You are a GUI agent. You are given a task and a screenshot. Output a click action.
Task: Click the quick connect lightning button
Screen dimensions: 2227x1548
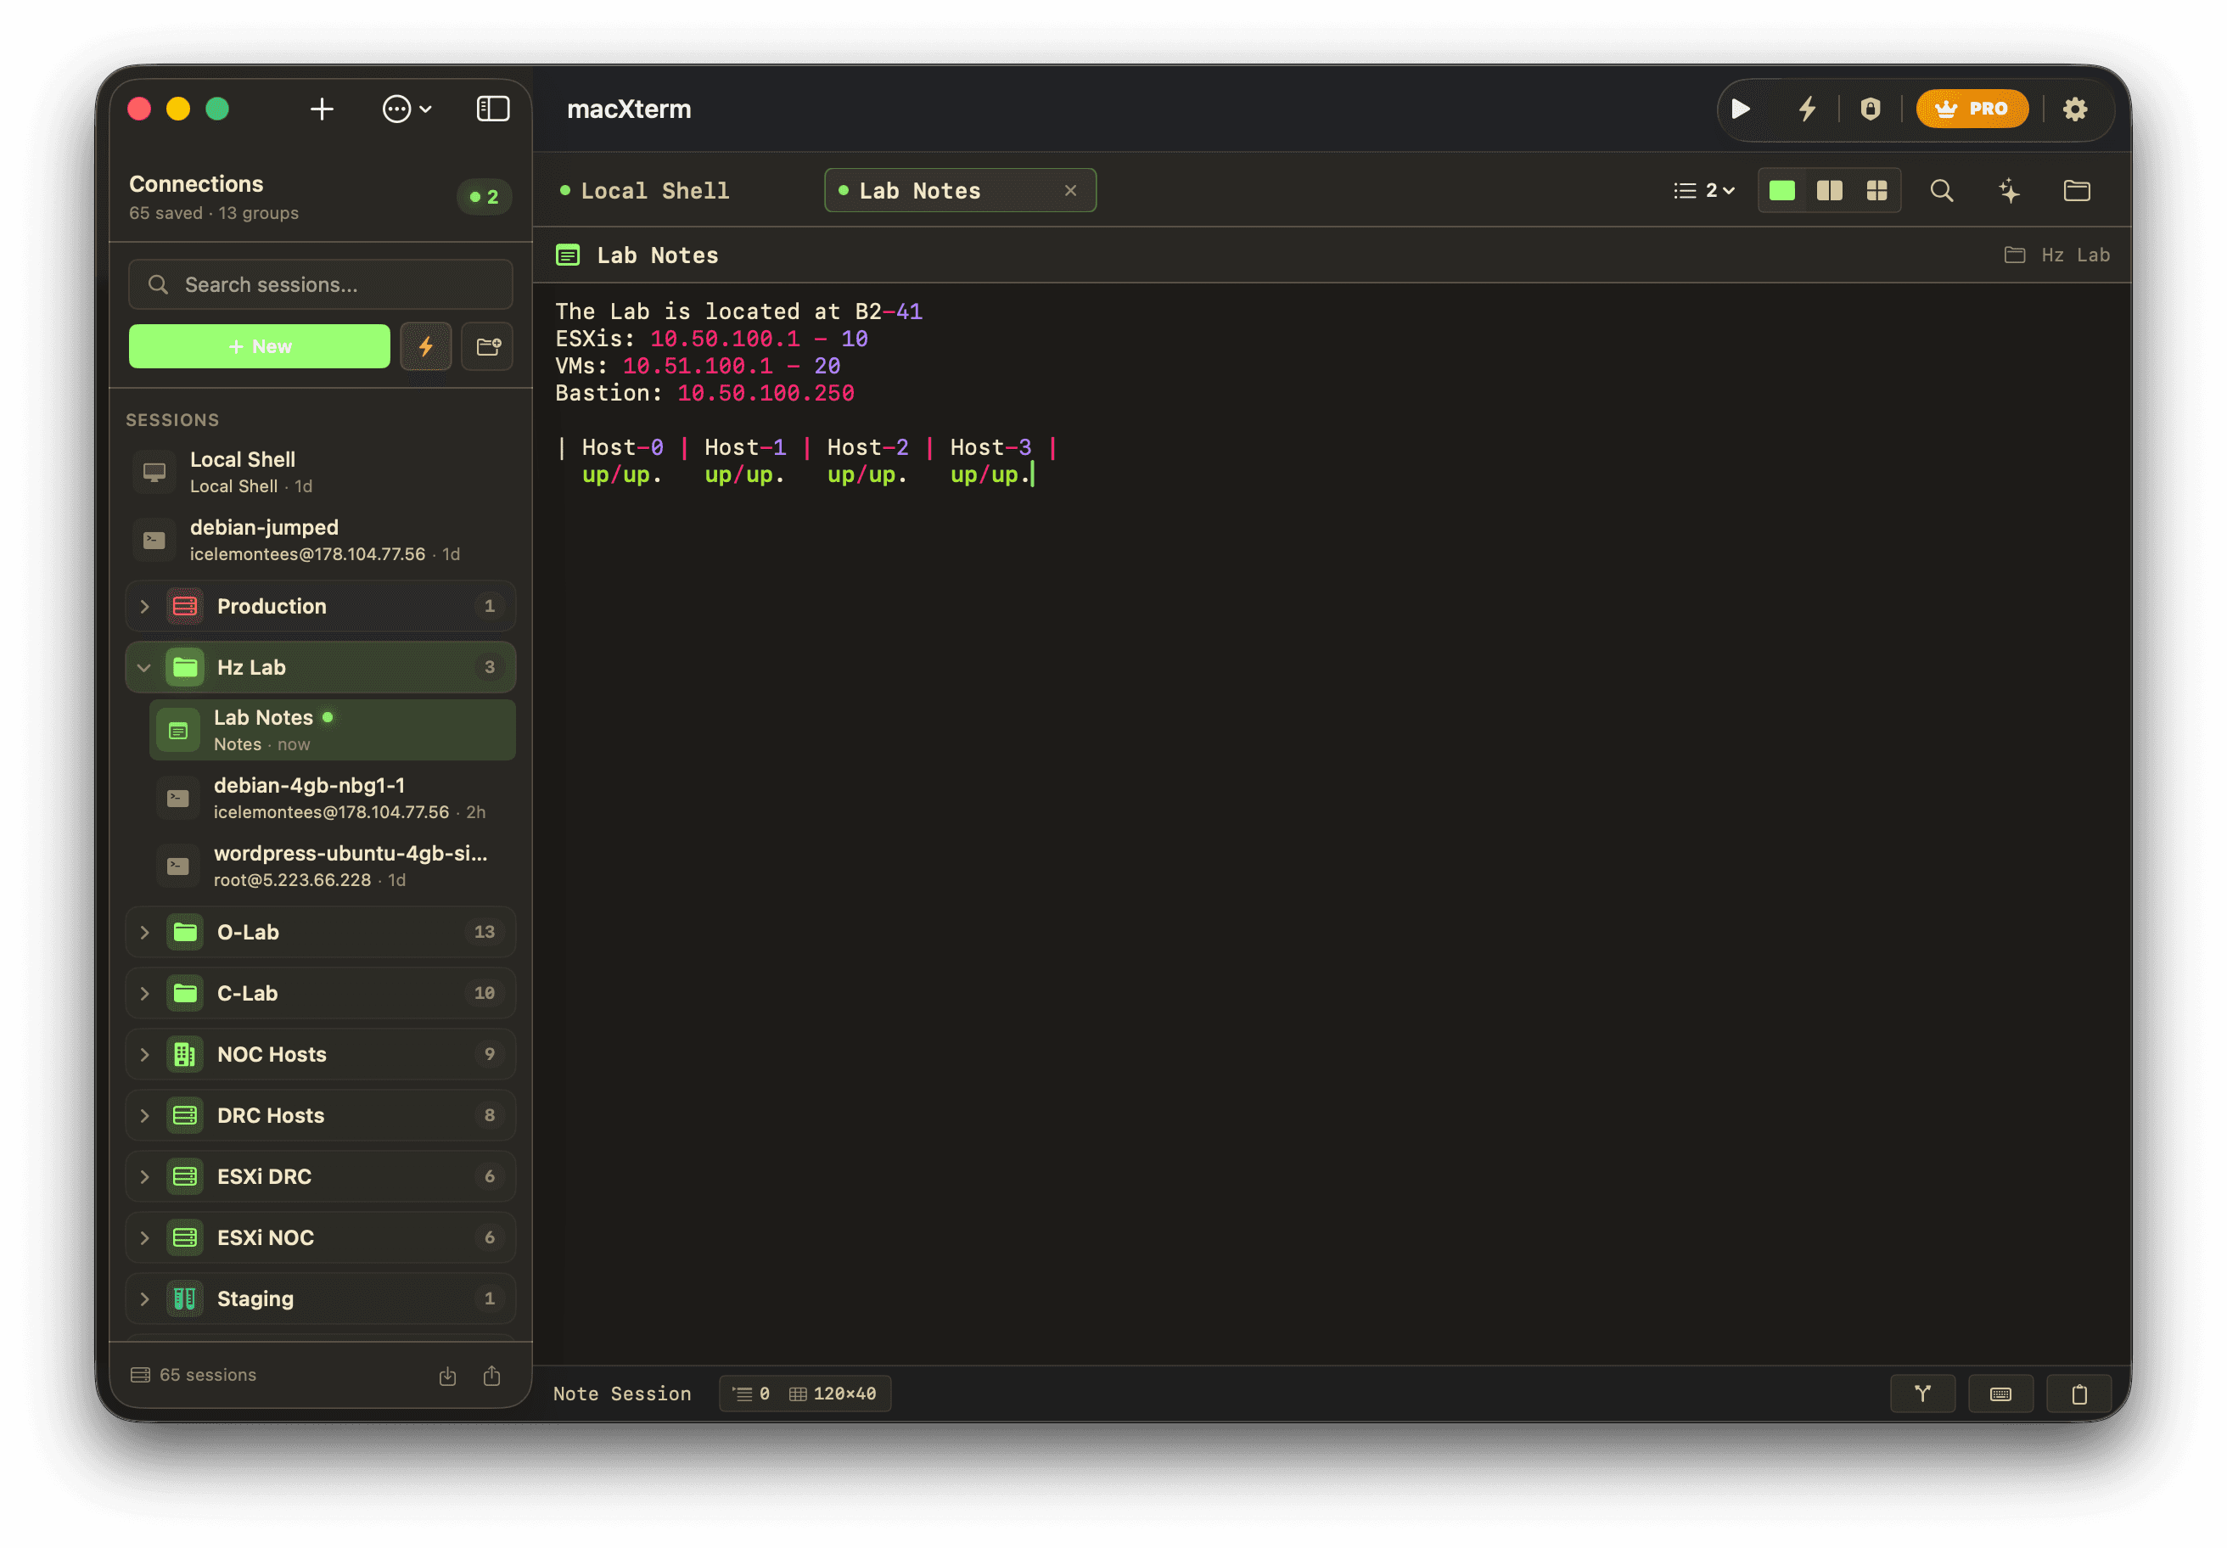pyautogui.click(x=426, y=346)
